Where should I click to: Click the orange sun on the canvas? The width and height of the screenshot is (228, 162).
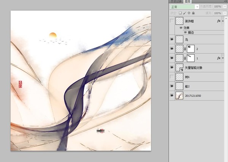pos(53,35)
